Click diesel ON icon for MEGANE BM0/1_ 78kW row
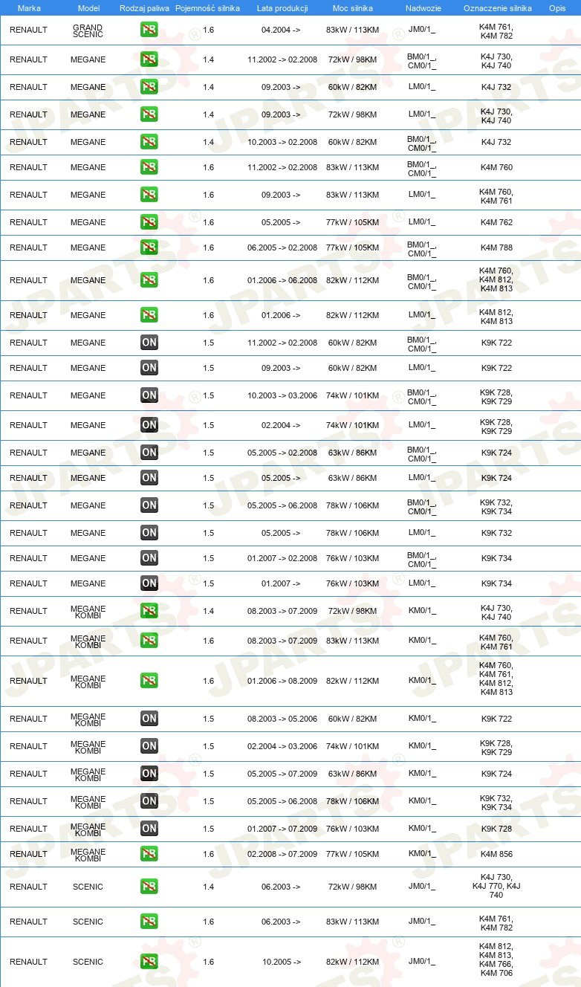The image size is (581, 987). click(x=149, y=505)
